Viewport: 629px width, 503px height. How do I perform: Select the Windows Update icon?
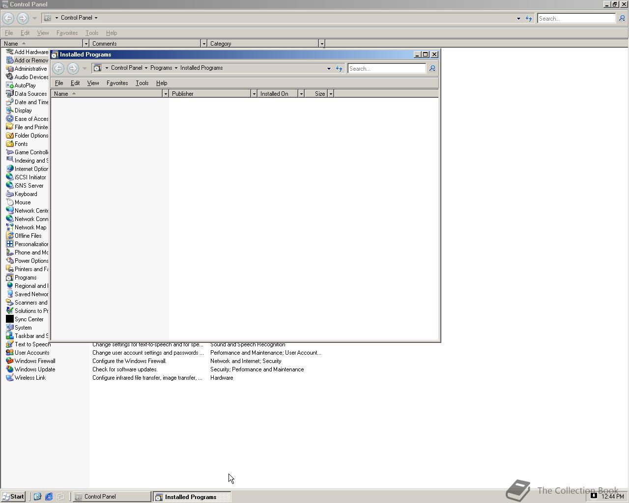(x=9, y=369)
